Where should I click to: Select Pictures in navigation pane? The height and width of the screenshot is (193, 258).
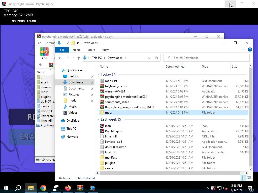[x=74, y=94]
